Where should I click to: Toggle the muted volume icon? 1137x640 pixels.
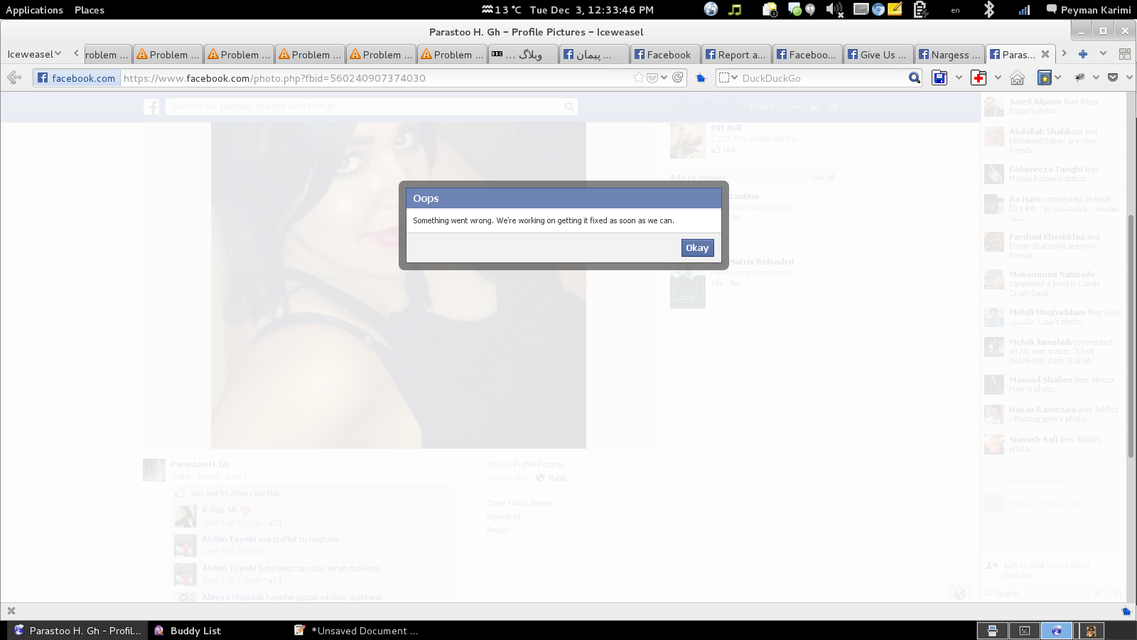pyautogui.click(x=834, y=9)
